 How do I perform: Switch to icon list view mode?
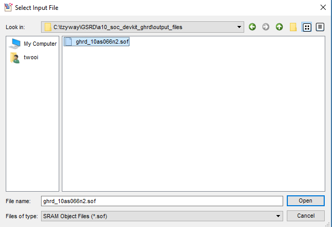click(307, 27)
